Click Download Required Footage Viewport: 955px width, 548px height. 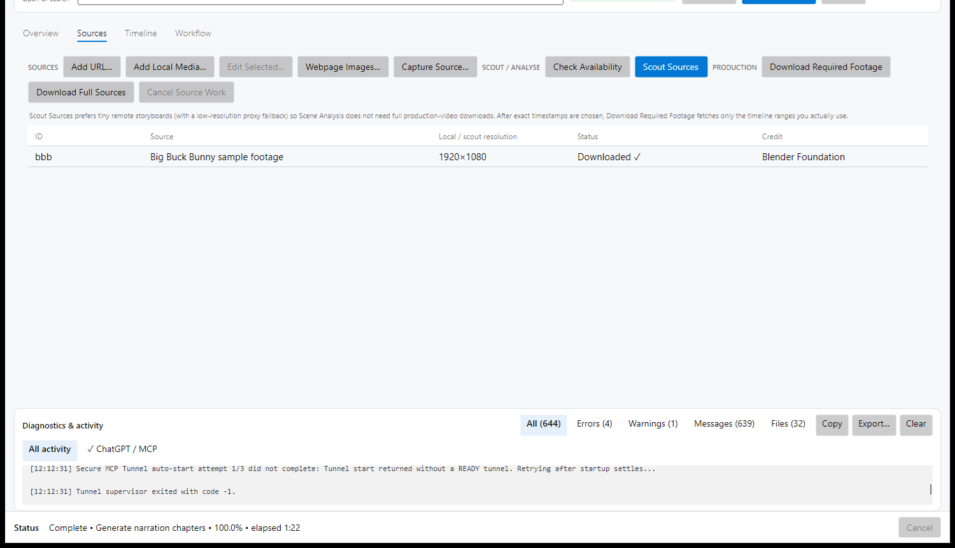826,67
